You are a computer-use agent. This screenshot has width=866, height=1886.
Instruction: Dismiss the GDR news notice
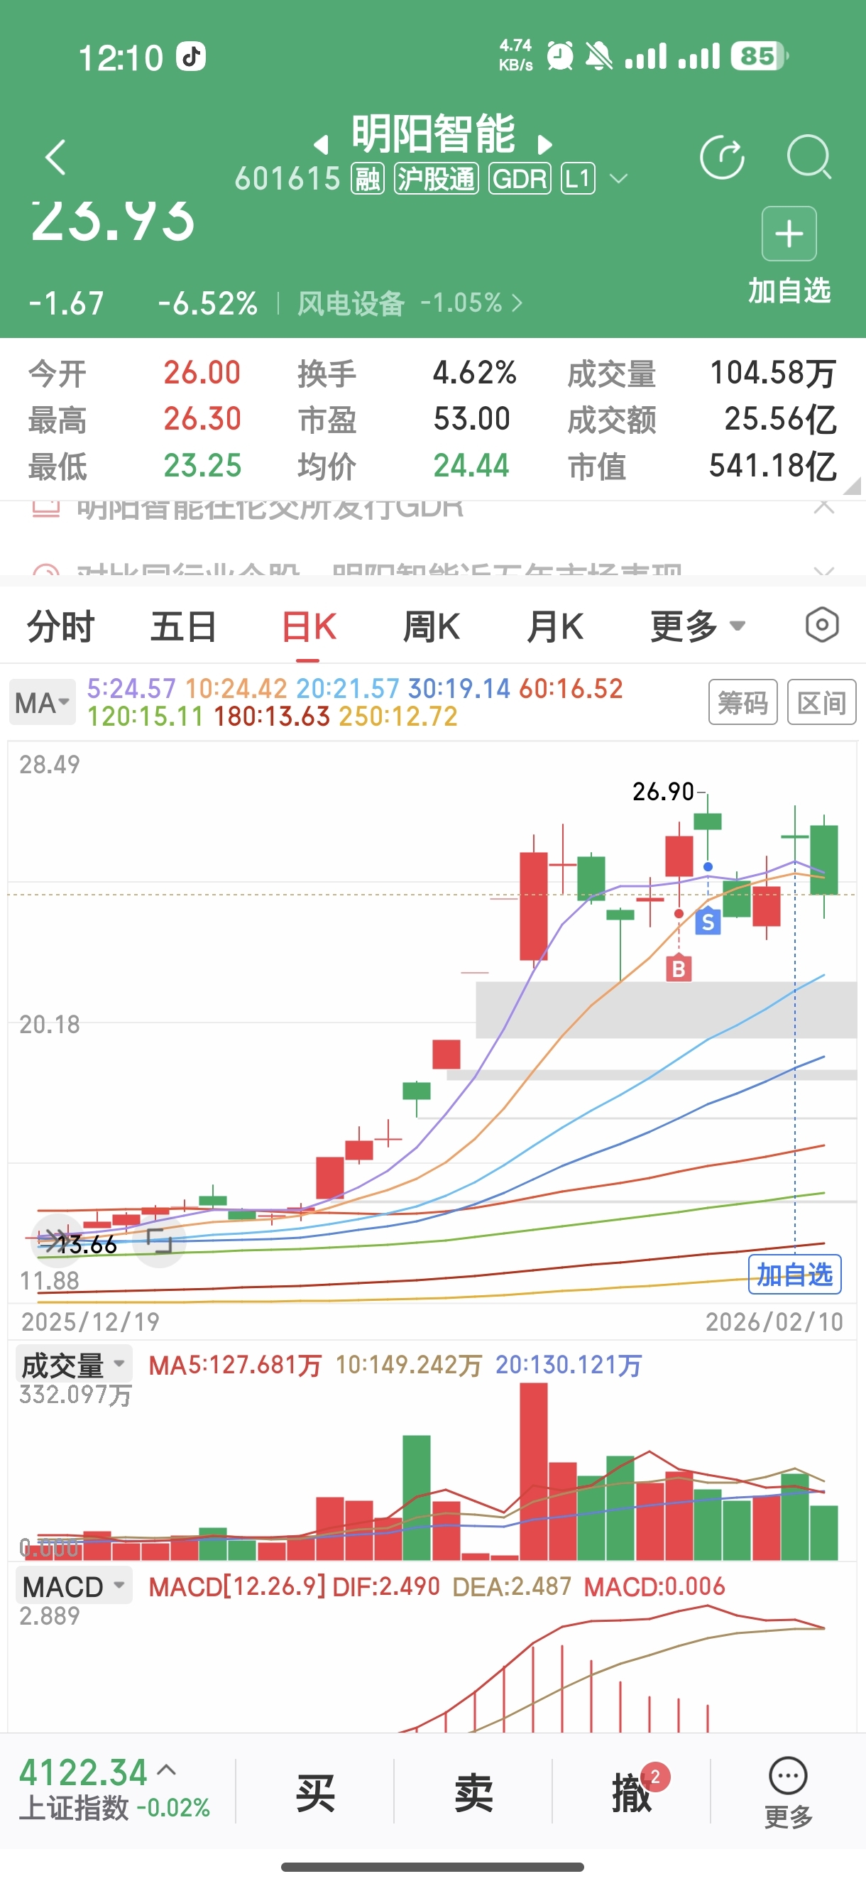pyautogui.click(x=824, y=506)
